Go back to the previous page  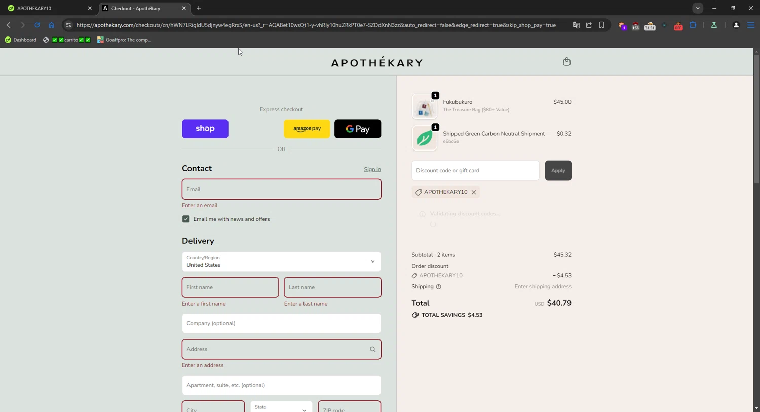coord(9,25)
